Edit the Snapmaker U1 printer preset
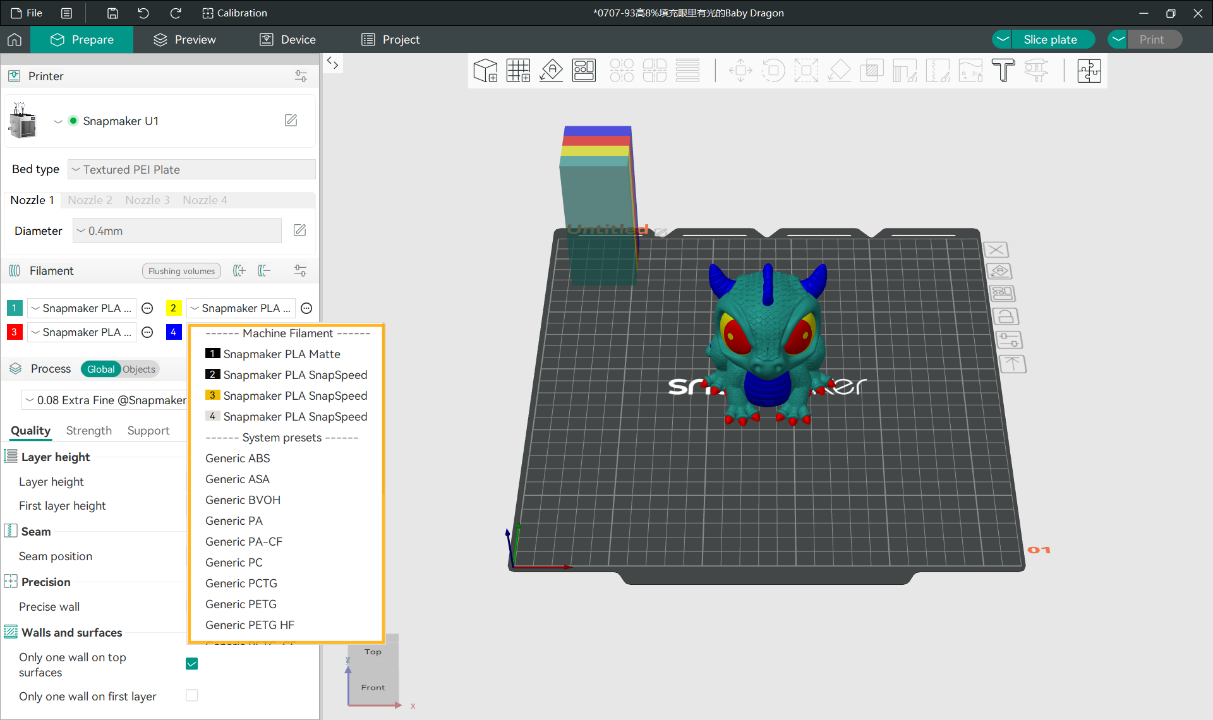The width and height of the screenshot is (1213, 720). pyautogui.click(x=291, y=120)
